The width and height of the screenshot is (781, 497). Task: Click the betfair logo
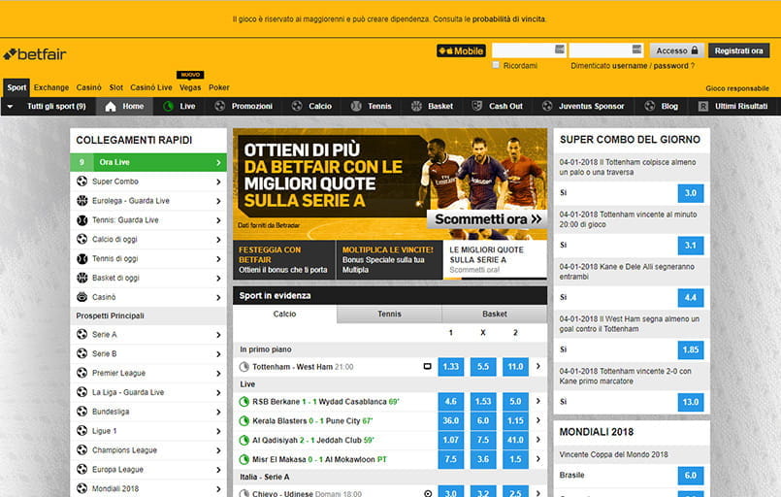[x=34, y=53]
